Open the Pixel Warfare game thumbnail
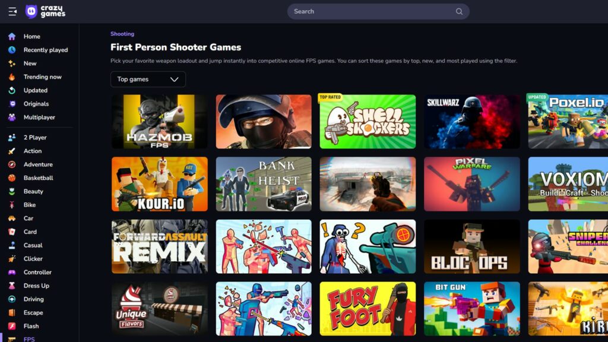 point(472,184)
